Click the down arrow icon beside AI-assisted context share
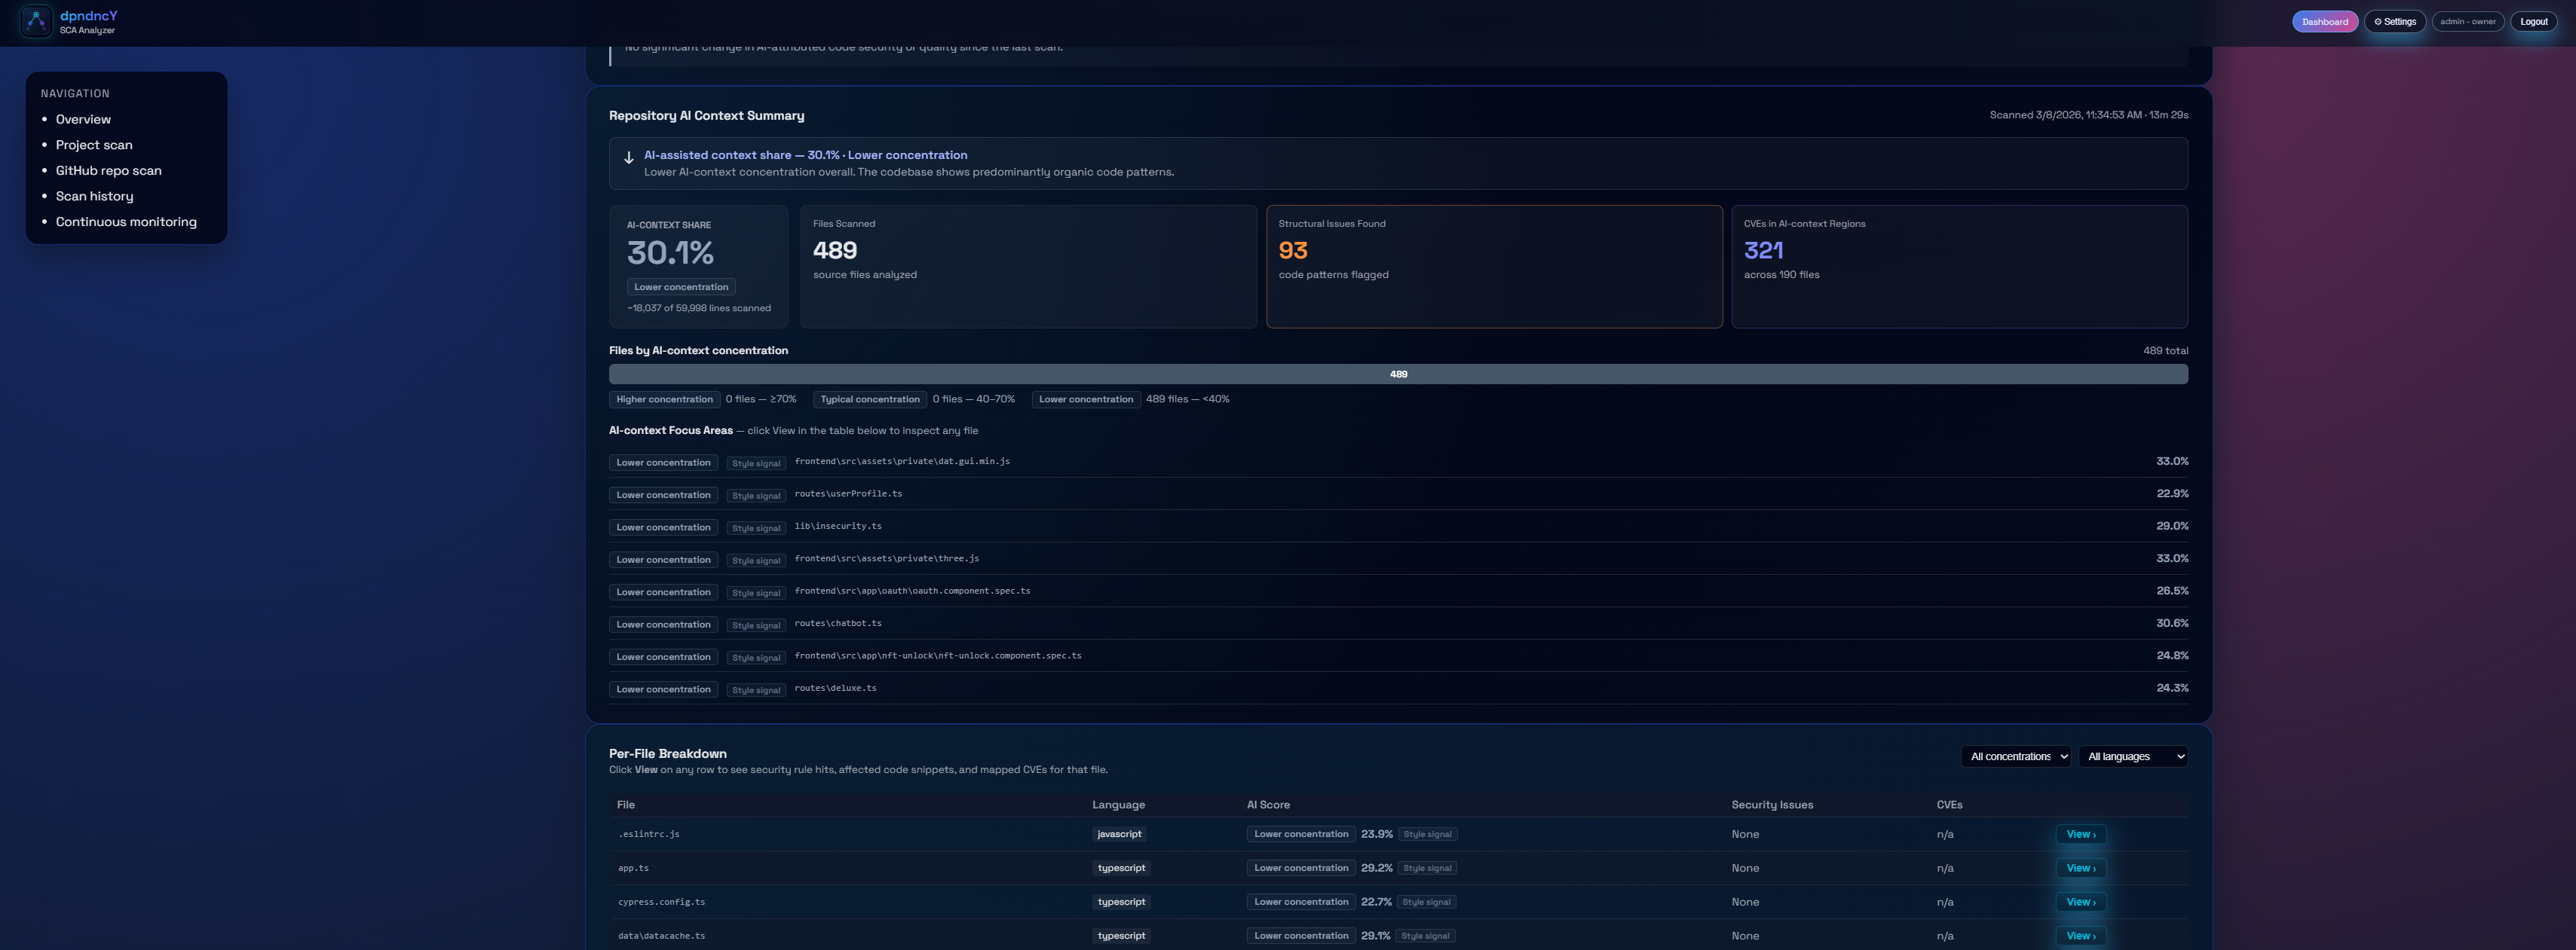Image resolution: width=2576 pixels, height=950 pixels. (628, 158)
